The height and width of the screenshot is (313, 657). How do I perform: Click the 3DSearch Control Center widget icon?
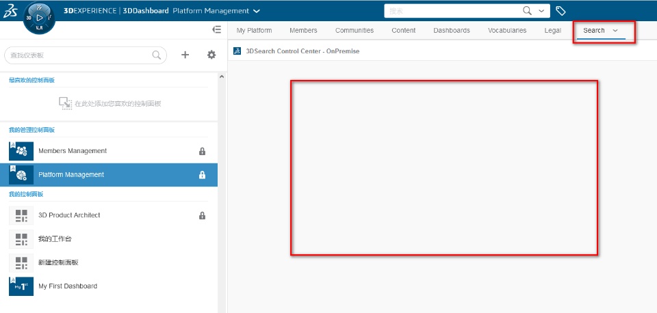[237, 51]
